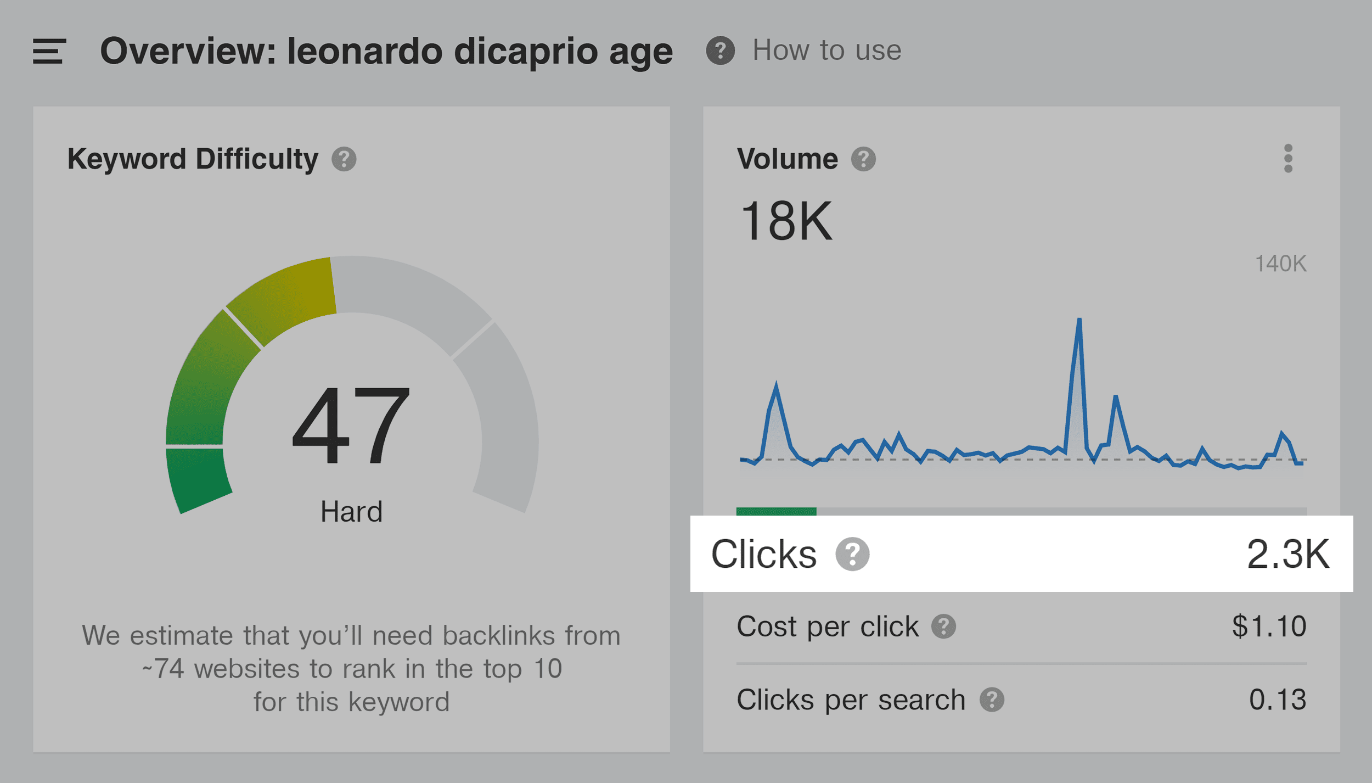Click the Volume heading
This screenshot has height=783, width=1372.
(787, 159)
